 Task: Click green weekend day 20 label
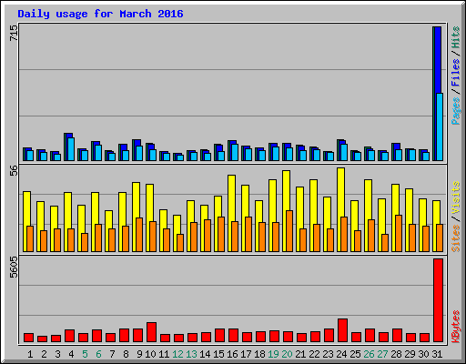287,354
